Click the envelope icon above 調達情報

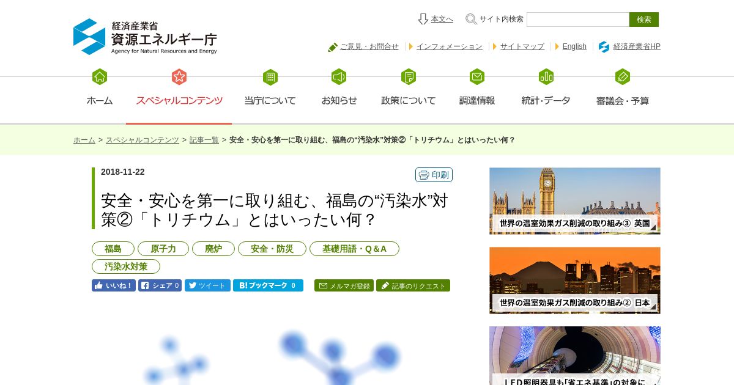(477, 77)
